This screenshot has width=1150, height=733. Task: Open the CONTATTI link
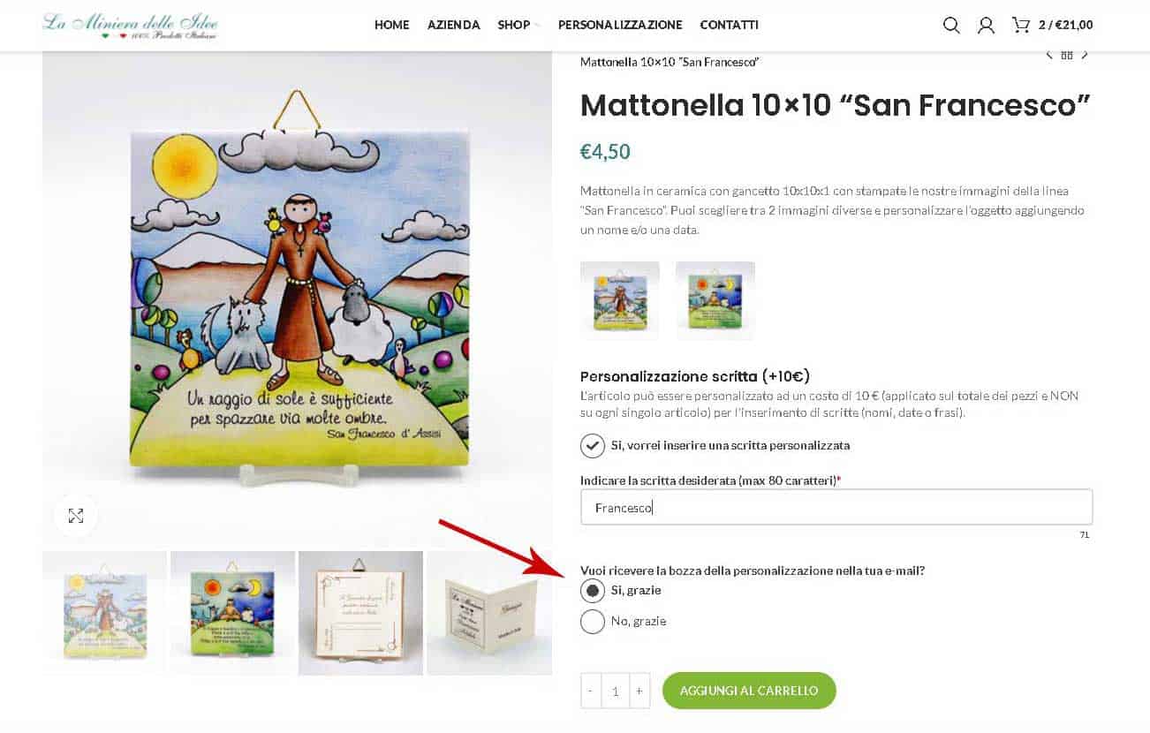coord(729,25)
